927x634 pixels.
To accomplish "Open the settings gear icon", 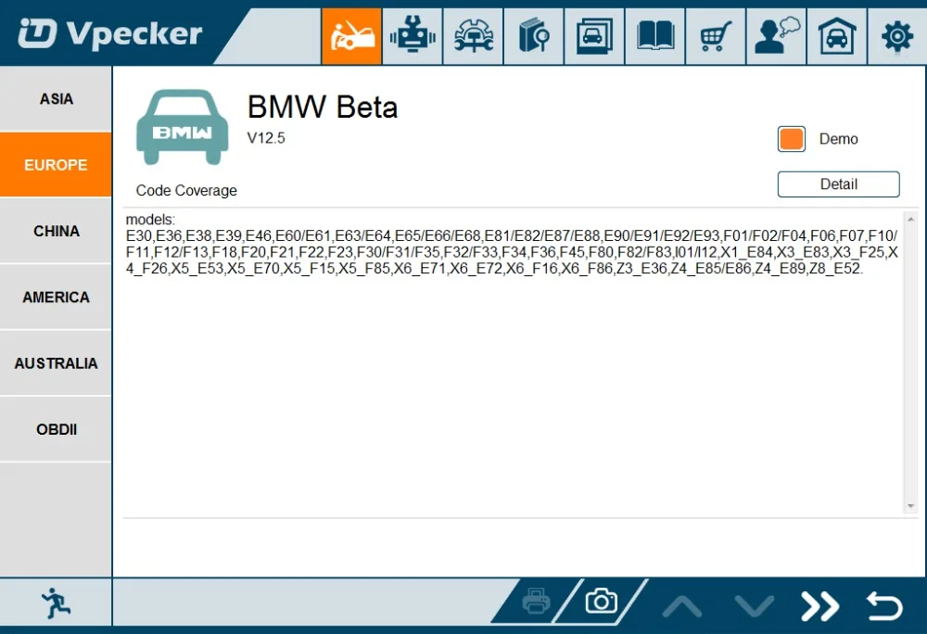I will (x=896, y=36).
